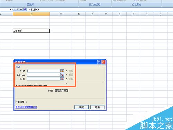Select column J header
Image resolution: width=173 pixels, height=130 pixels.
click(x=161, y=14)
